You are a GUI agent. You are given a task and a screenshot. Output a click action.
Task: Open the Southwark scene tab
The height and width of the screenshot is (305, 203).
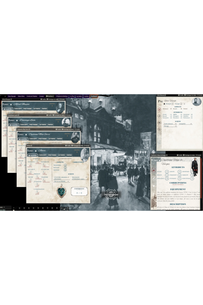tap(94, 96)
